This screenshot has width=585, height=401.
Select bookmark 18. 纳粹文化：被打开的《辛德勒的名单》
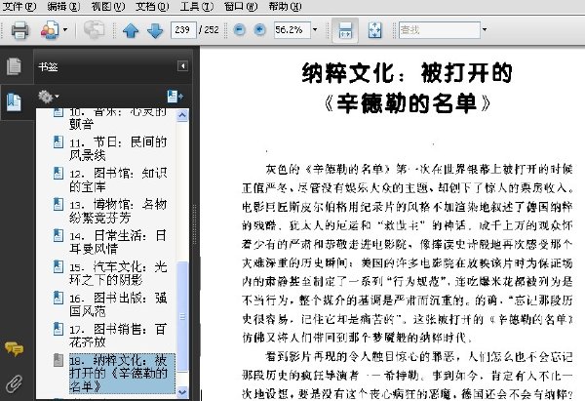(x=122, y=374)
